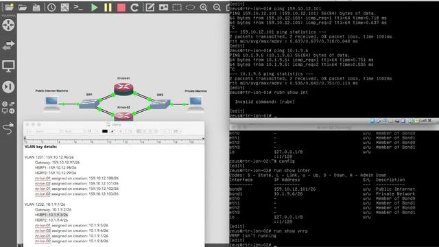Image resolution: width=439 pixels, height=247 pixels.
Task: Browse security devices in the sidebar
Action: 8,87
